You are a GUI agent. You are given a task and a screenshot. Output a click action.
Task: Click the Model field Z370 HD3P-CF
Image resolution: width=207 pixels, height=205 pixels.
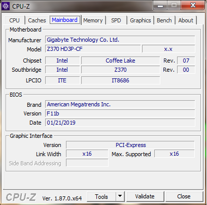point(93,49)
